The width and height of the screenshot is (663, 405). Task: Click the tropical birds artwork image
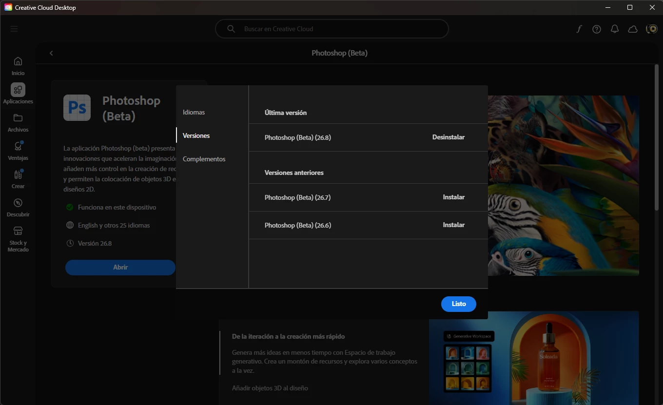pos(563,186)
